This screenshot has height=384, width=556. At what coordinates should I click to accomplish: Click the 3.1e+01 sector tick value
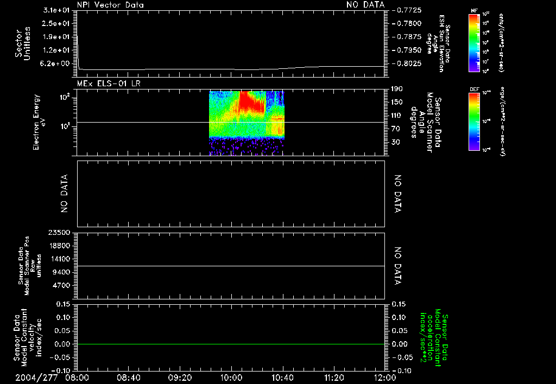(x=56, y=10)
